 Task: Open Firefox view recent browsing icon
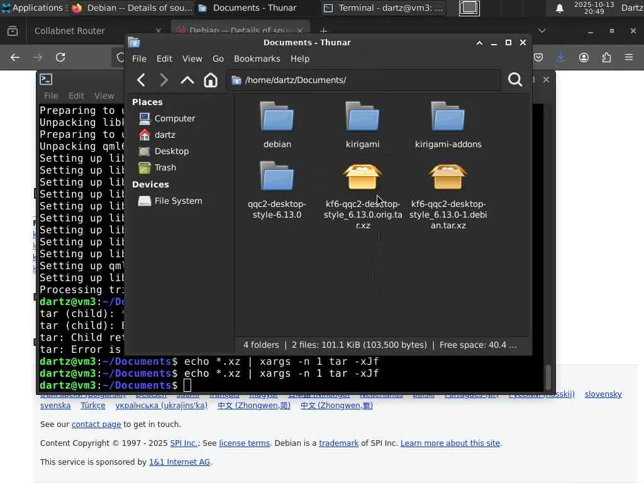click(x=13, y=31)
